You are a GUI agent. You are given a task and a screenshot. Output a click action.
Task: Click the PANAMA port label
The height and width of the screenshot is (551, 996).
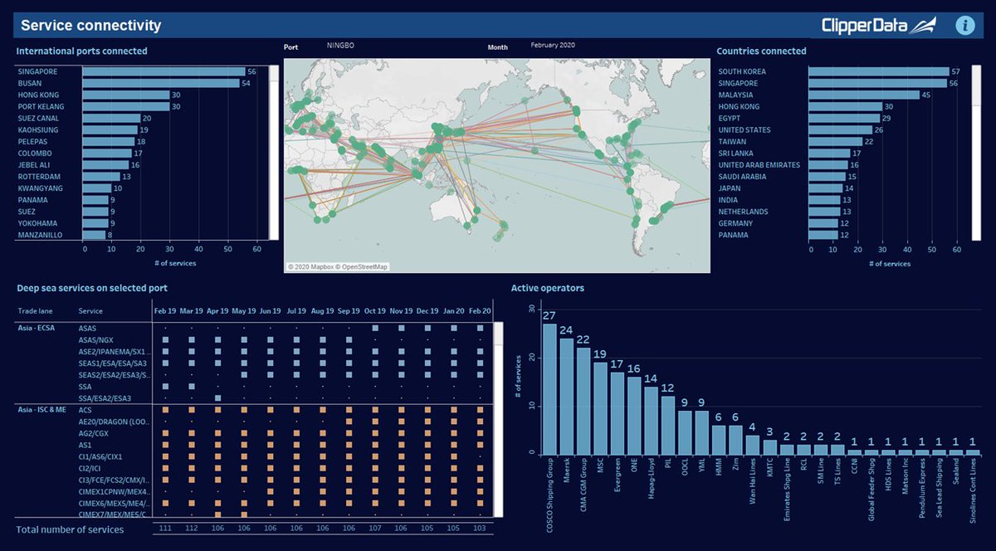coord(32,200)
